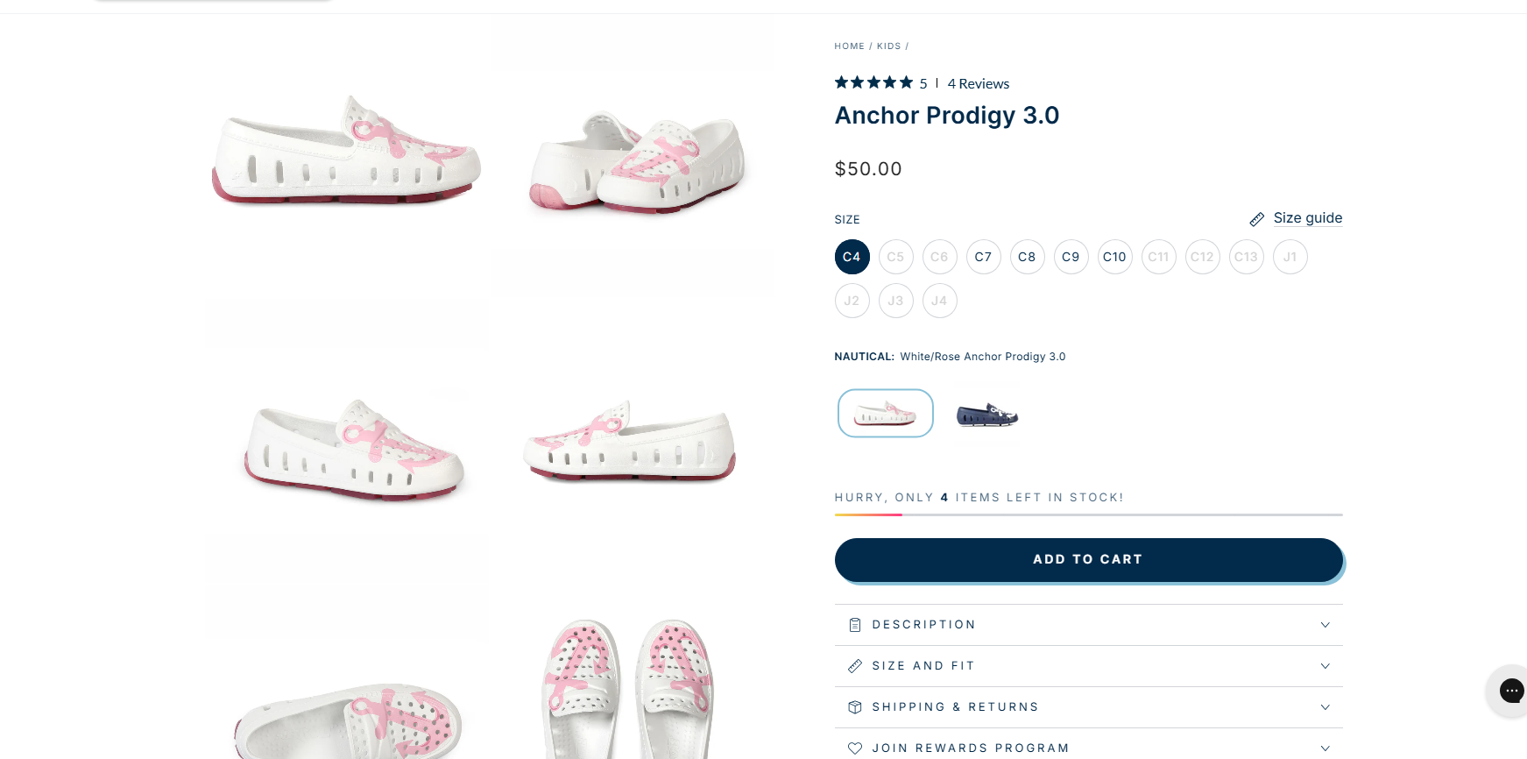This screenshot has width=1527, height=759.
Task: Select the navy Anchor Prodigy color swatch
Action: tap(986, 414)
